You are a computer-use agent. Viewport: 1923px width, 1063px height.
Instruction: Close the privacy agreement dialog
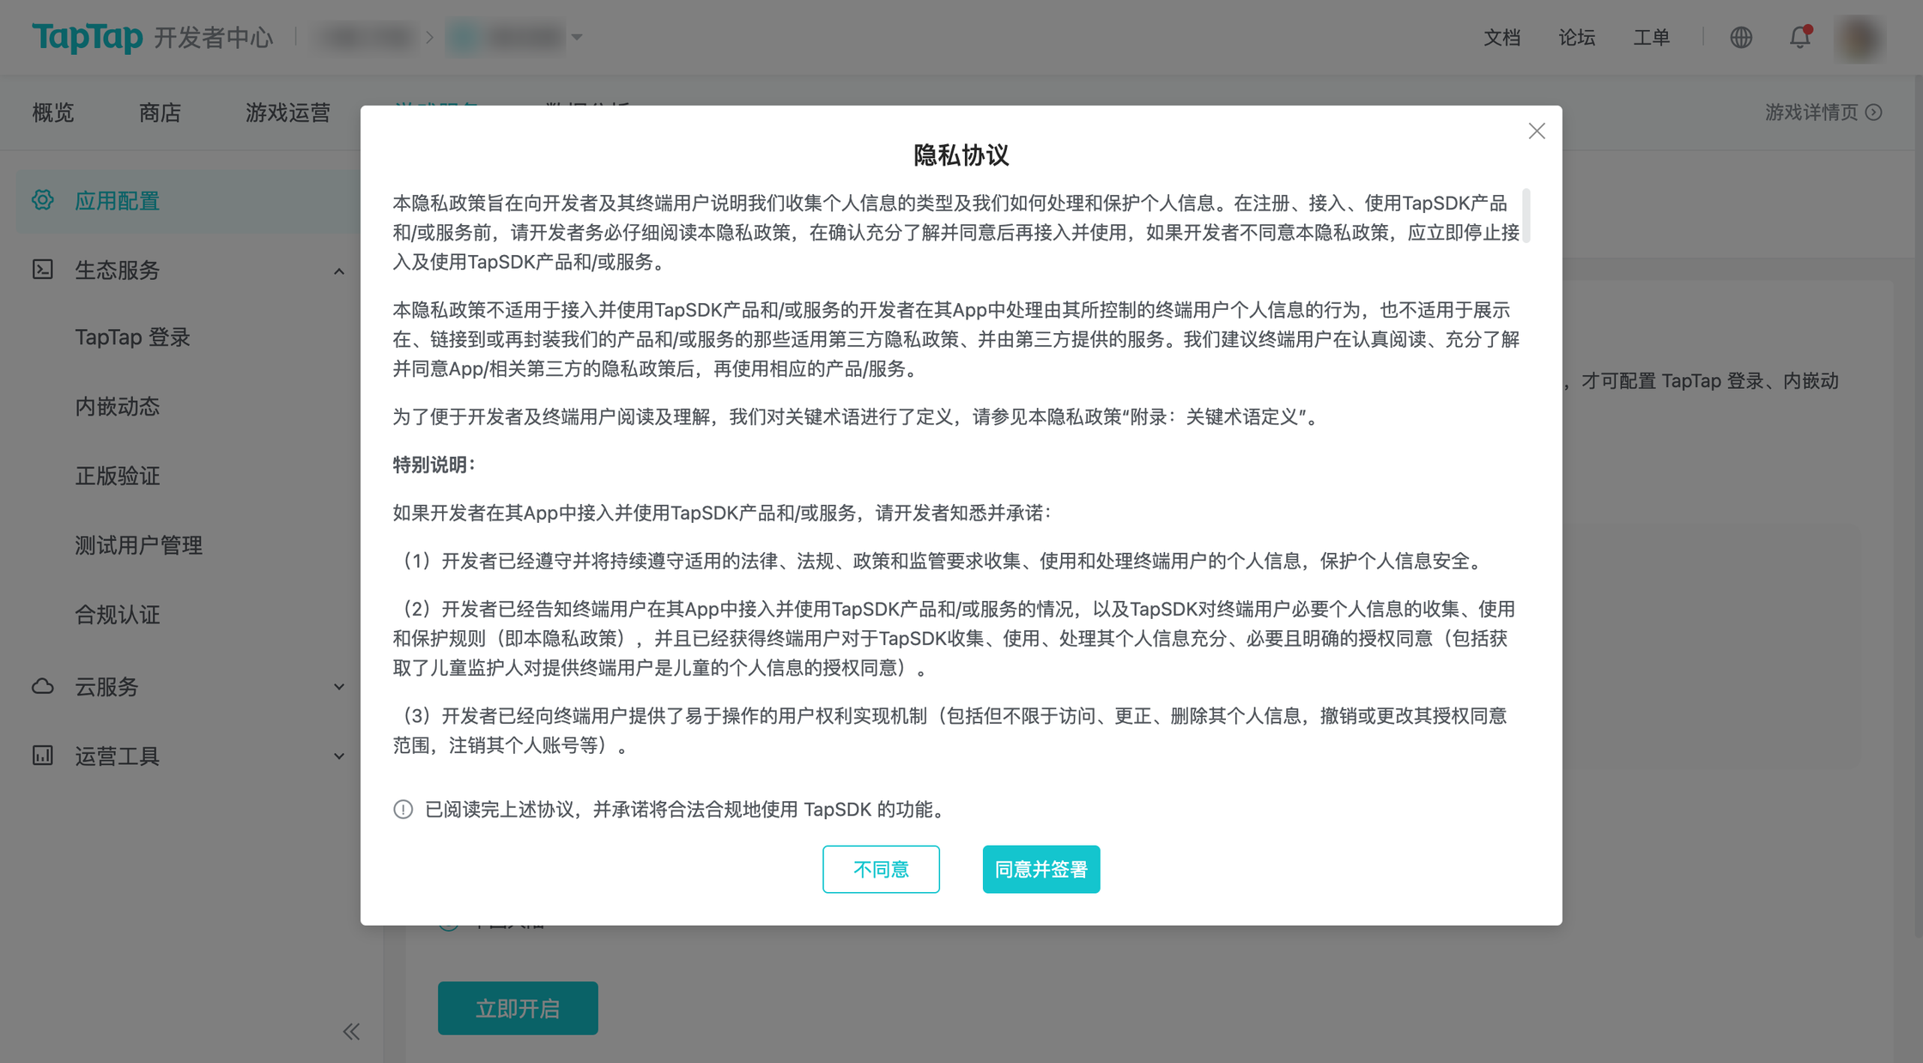[1537, 131]
